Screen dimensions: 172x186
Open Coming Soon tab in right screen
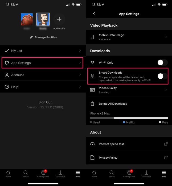[x=129, y=174]
